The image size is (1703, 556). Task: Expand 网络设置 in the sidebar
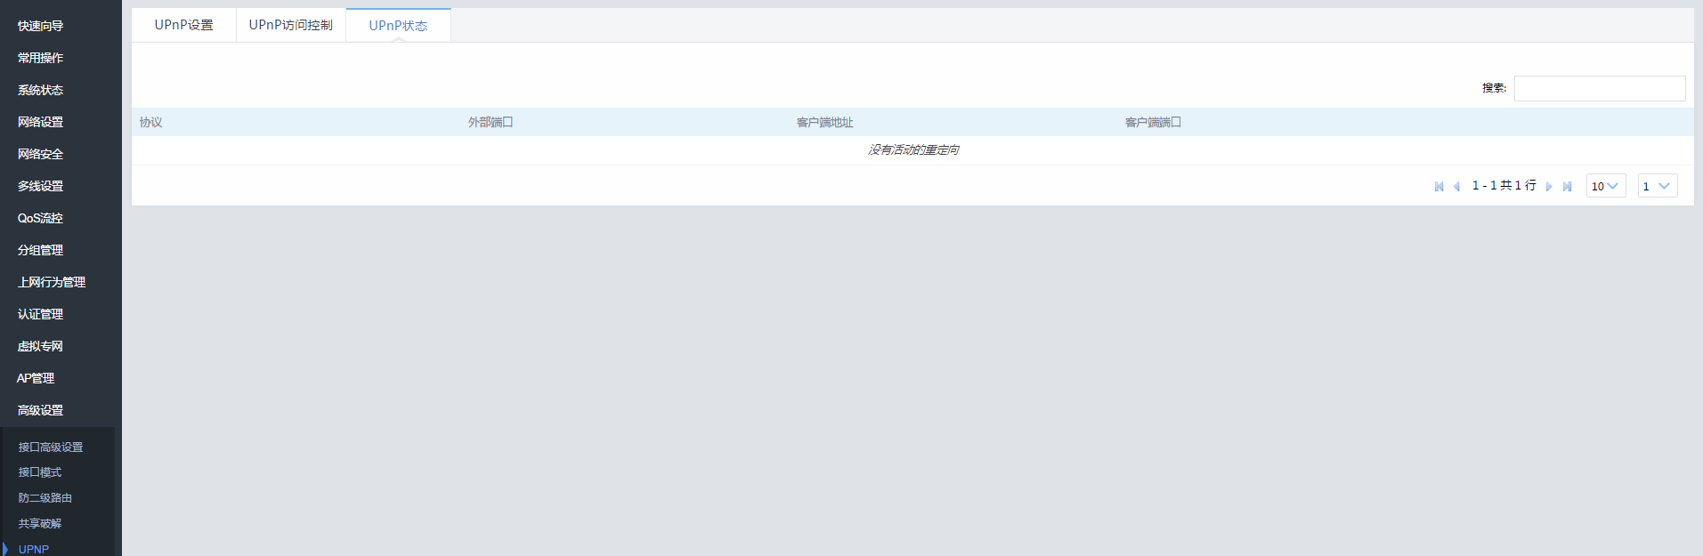pyautogui.click(x=41, y=122)
